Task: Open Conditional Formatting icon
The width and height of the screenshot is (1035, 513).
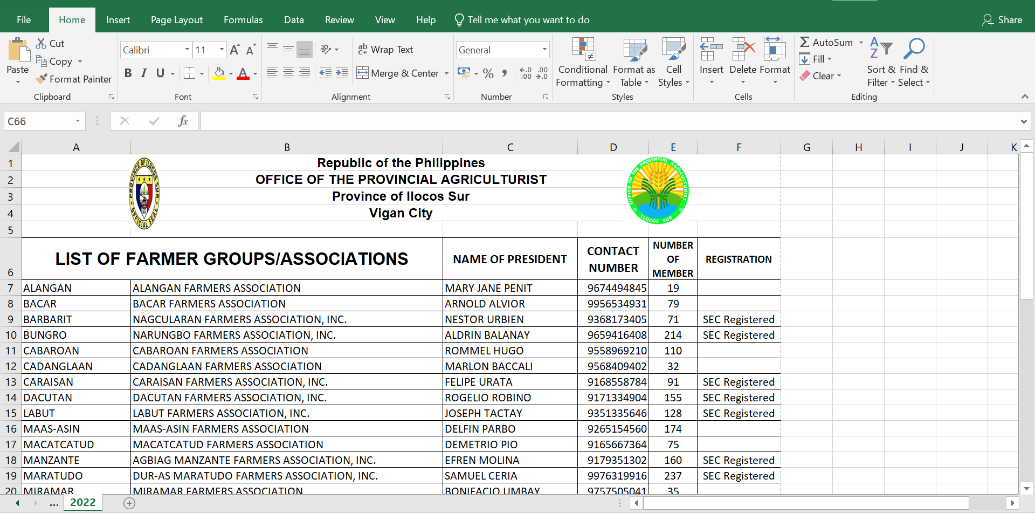Action: click(583, 50)
